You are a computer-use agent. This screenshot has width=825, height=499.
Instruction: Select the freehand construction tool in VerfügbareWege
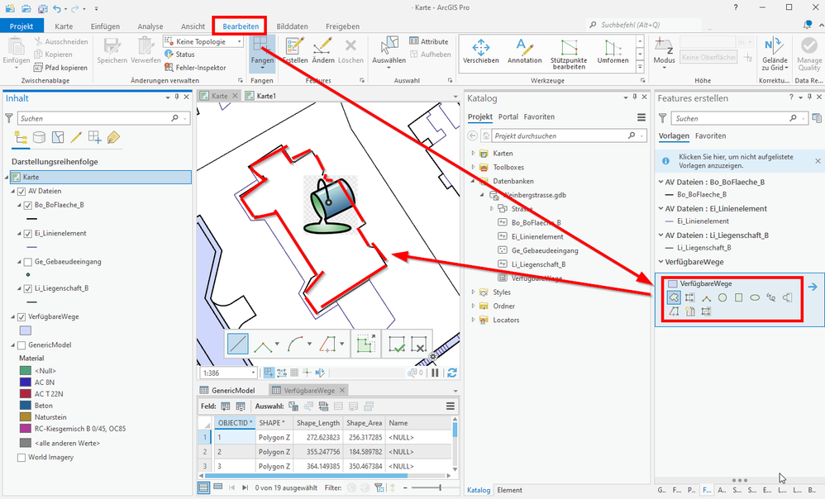pos(770,297)
